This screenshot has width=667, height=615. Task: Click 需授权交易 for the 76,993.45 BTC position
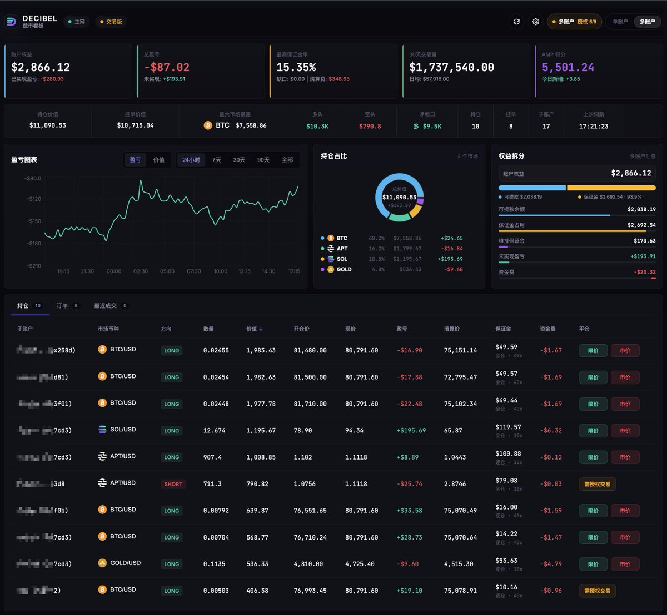click(598, 591)
